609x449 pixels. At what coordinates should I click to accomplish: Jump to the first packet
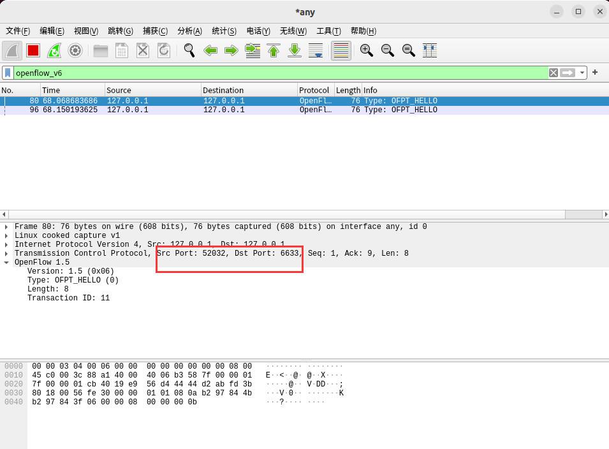[274, 50]
